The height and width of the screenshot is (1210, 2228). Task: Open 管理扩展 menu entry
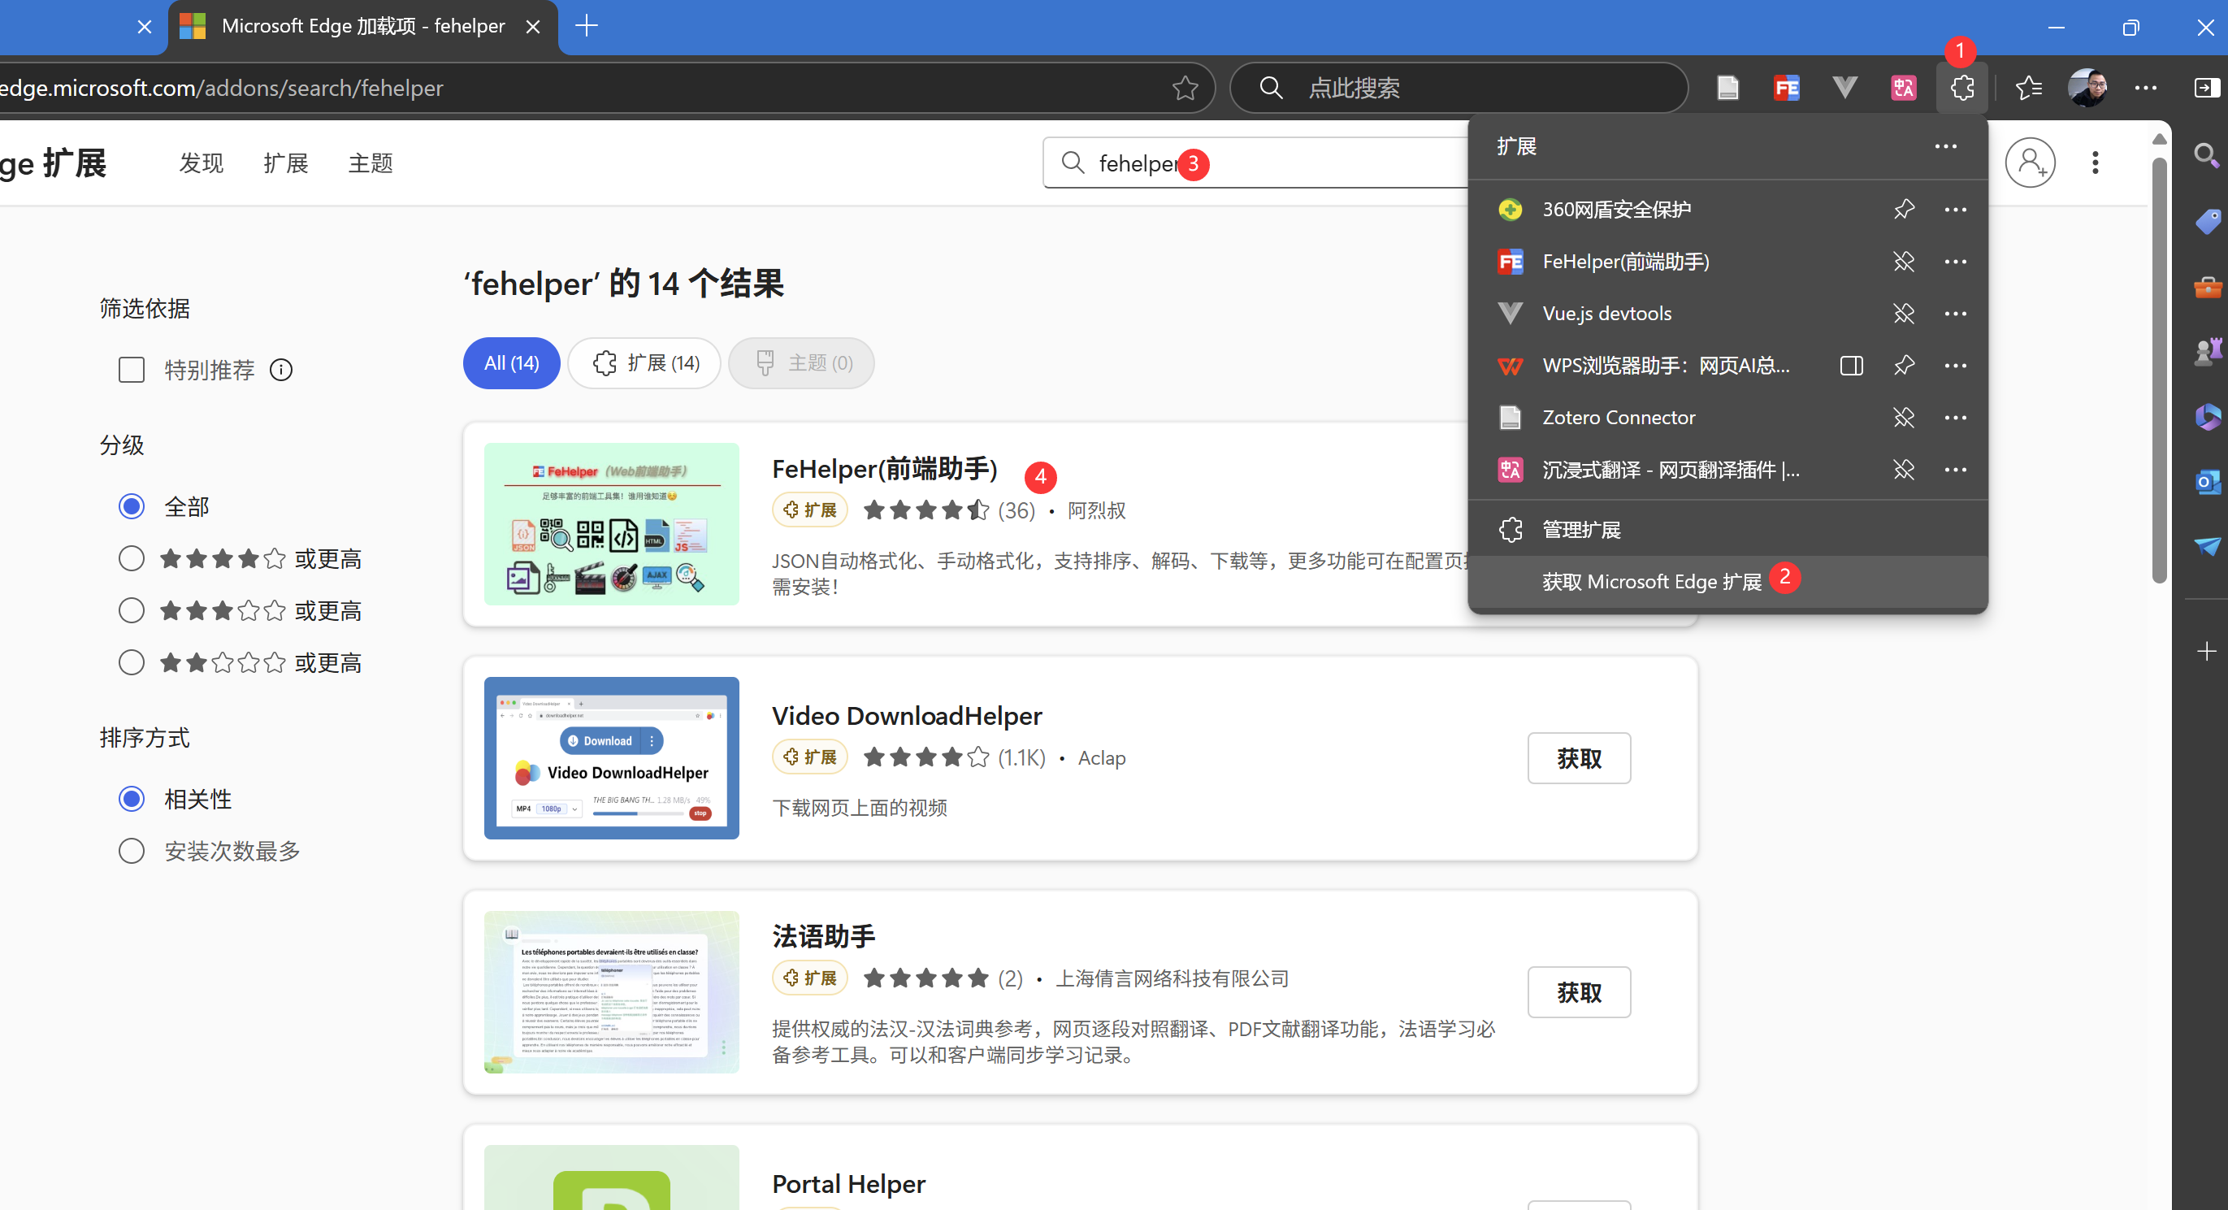(x=1727, y=529)
